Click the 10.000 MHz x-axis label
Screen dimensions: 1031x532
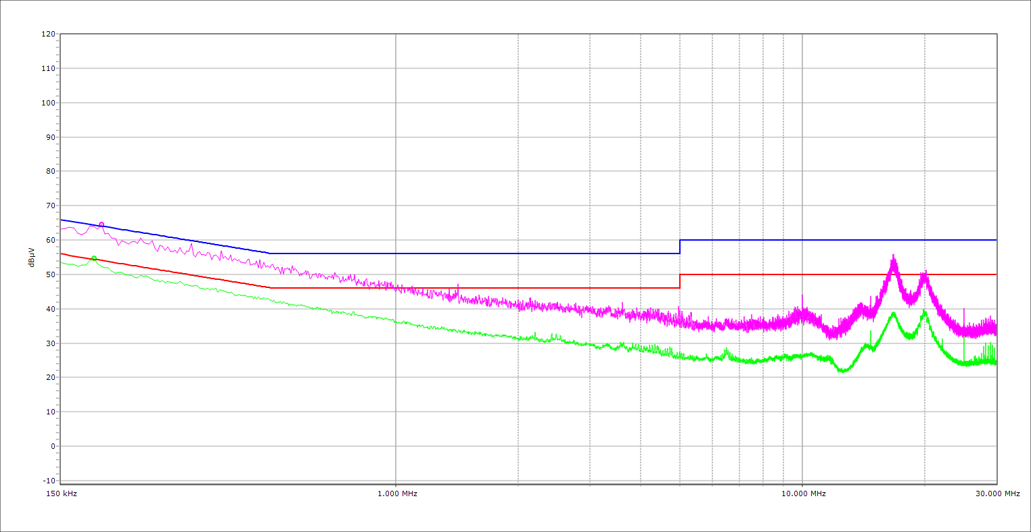(803, 493)
